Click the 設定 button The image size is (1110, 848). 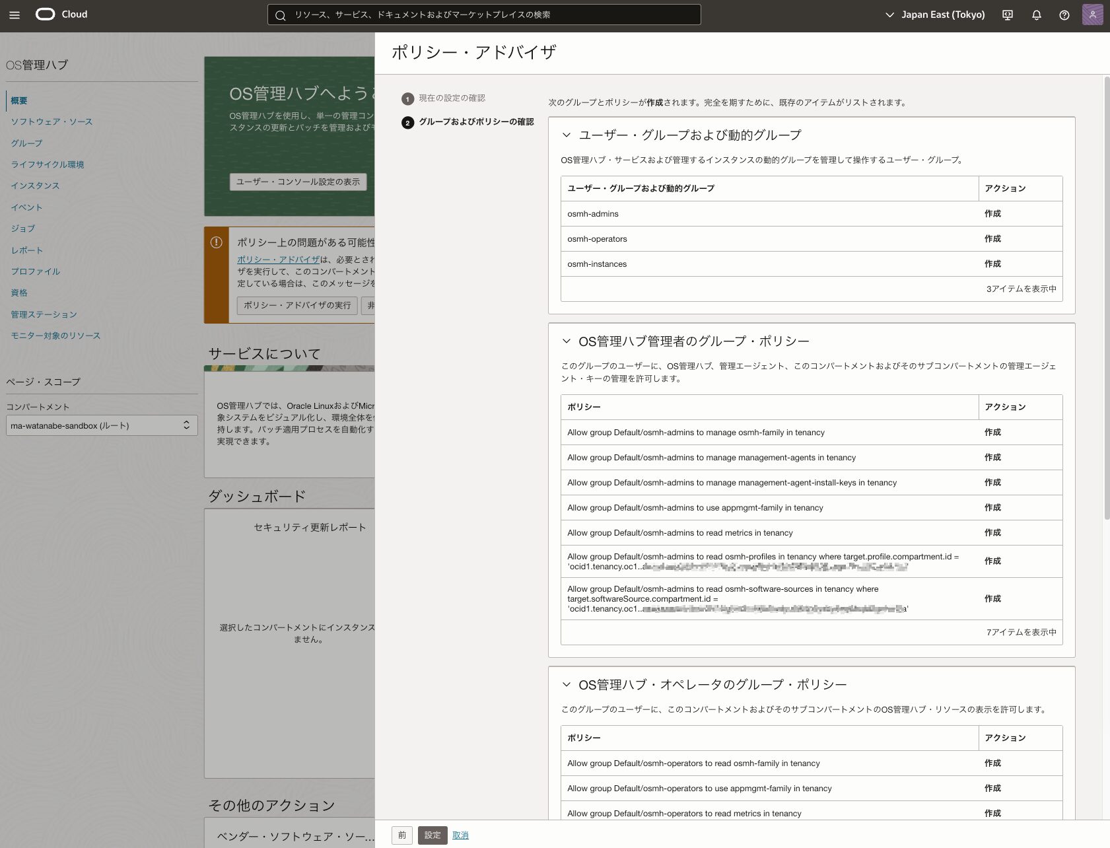click(x=433, y=835)
